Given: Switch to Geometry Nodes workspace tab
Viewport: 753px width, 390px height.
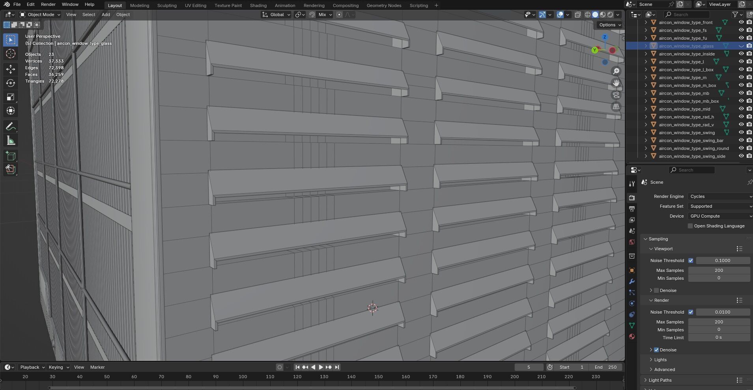Looking at the screenshot, I should click(x=384, y=6).
